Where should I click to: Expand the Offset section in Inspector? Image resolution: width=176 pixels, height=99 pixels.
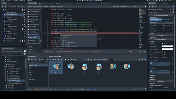point(152,33)
